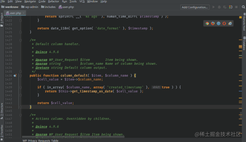
Task: Click the 'created_timestamp' string literal
Action: click(x=125, y=87)
